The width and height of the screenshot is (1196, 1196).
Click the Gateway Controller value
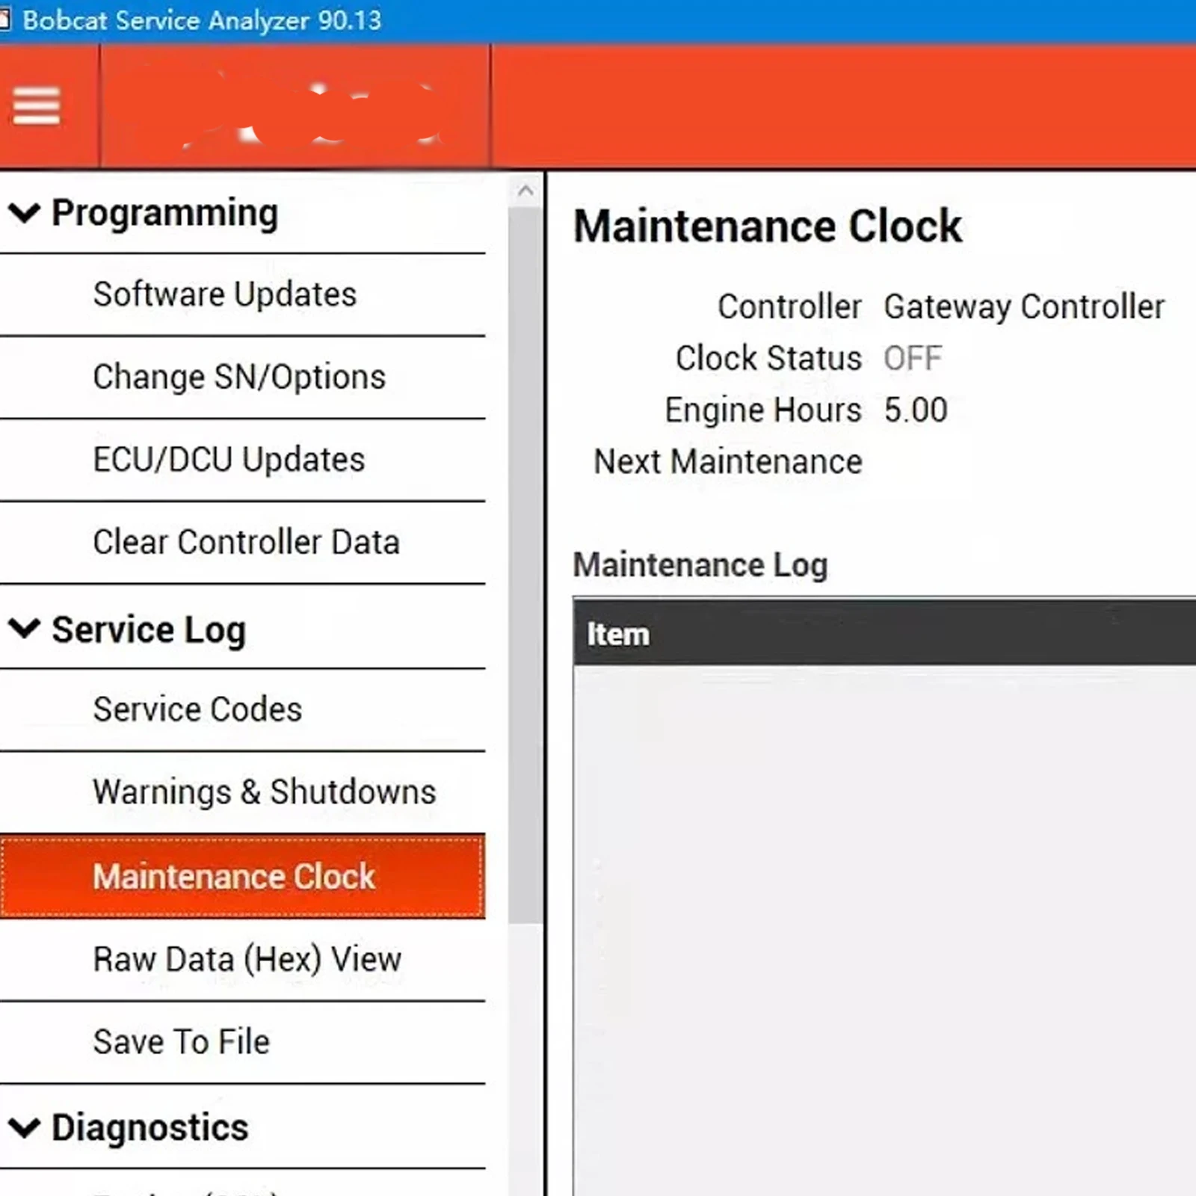1024,306
